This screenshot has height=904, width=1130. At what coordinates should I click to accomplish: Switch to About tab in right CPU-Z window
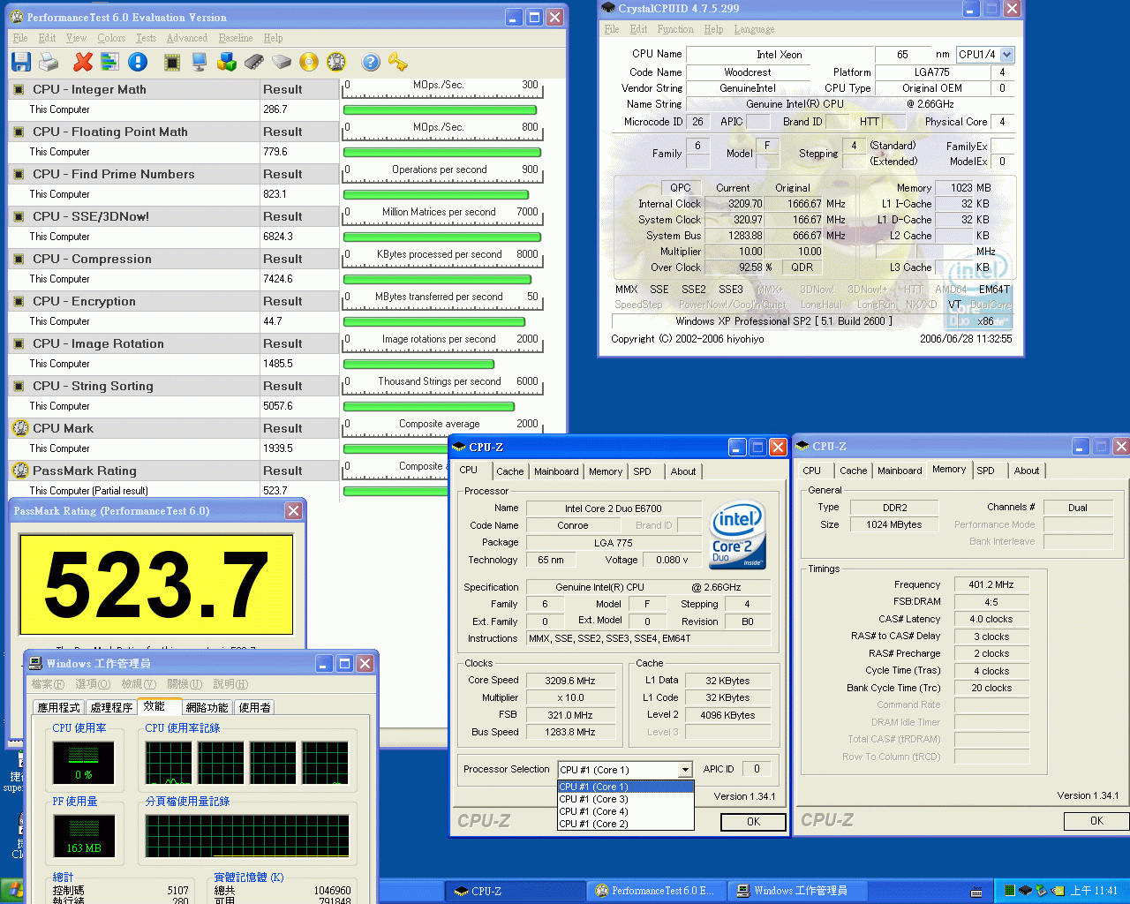click(x=1026, y=471)
